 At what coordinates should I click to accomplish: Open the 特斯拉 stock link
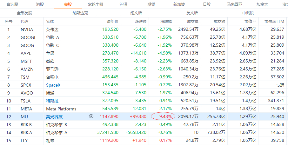[52, 101]
